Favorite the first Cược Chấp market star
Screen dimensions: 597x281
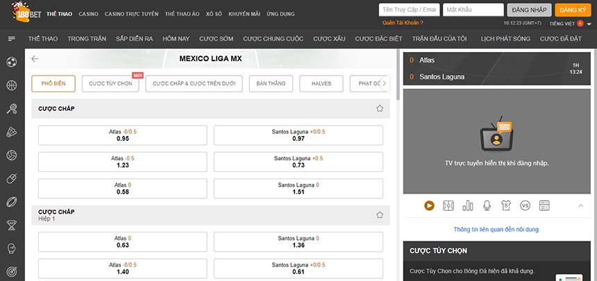pos(380,108)
